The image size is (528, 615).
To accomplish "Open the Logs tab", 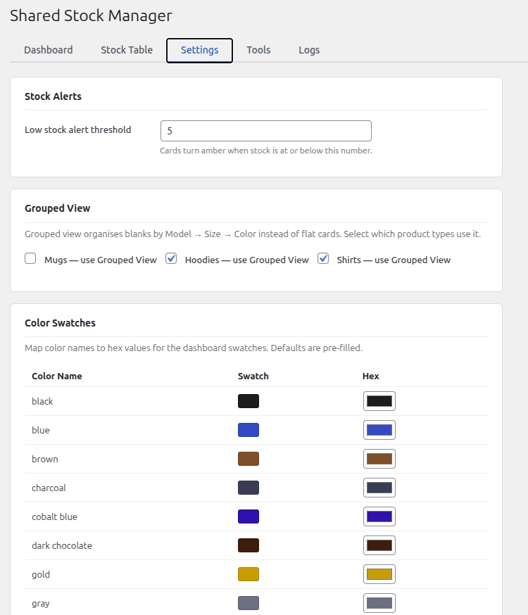I will pyautogui.click(x=309, y=50).
